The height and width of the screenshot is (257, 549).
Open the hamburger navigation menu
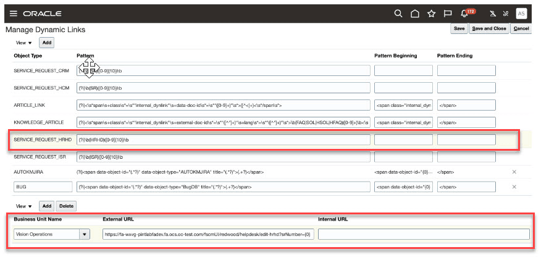(14, 14)
